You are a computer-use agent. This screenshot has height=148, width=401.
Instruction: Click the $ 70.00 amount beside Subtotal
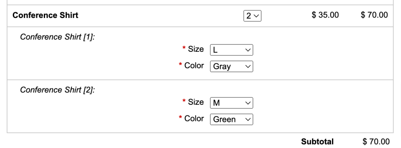pos(376,142)
